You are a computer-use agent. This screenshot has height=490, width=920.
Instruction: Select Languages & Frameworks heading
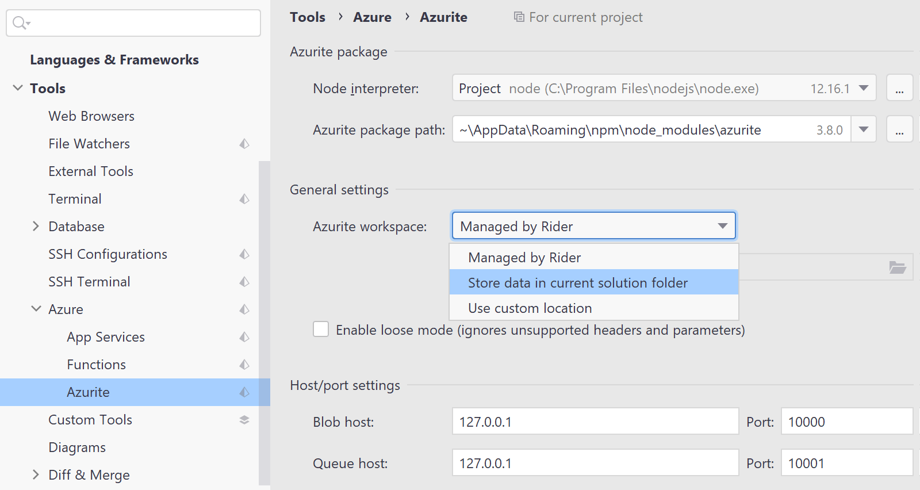tap(114, 60)
